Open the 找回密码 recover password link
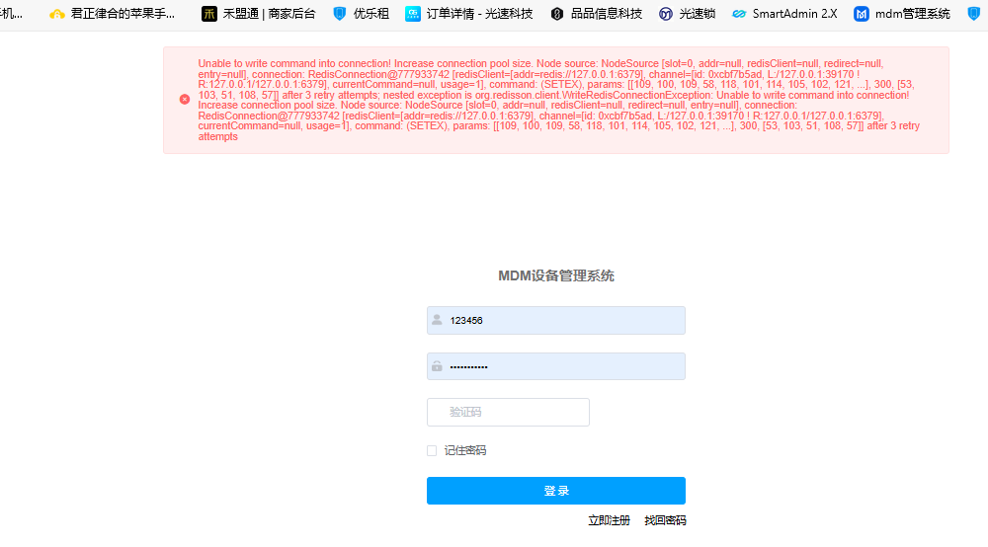The height and width of the screenshot is (547, 988). tap(665, 520)
